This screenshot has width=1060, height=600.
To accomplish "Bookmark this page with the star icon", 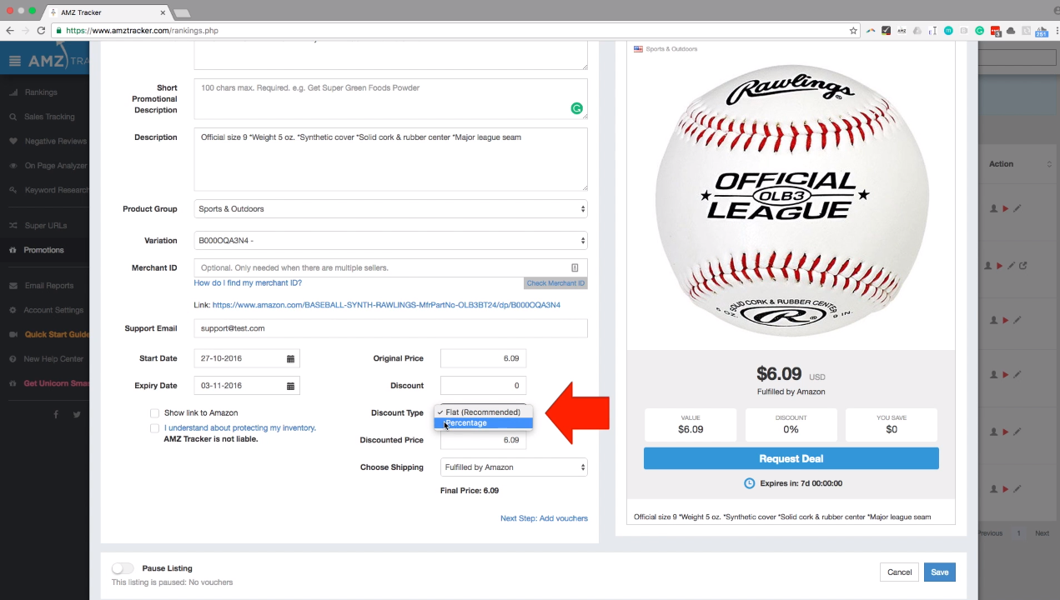I will coord(853,31).
